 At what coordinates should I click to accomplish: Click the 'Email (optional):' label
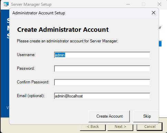(x=31, y=96)
